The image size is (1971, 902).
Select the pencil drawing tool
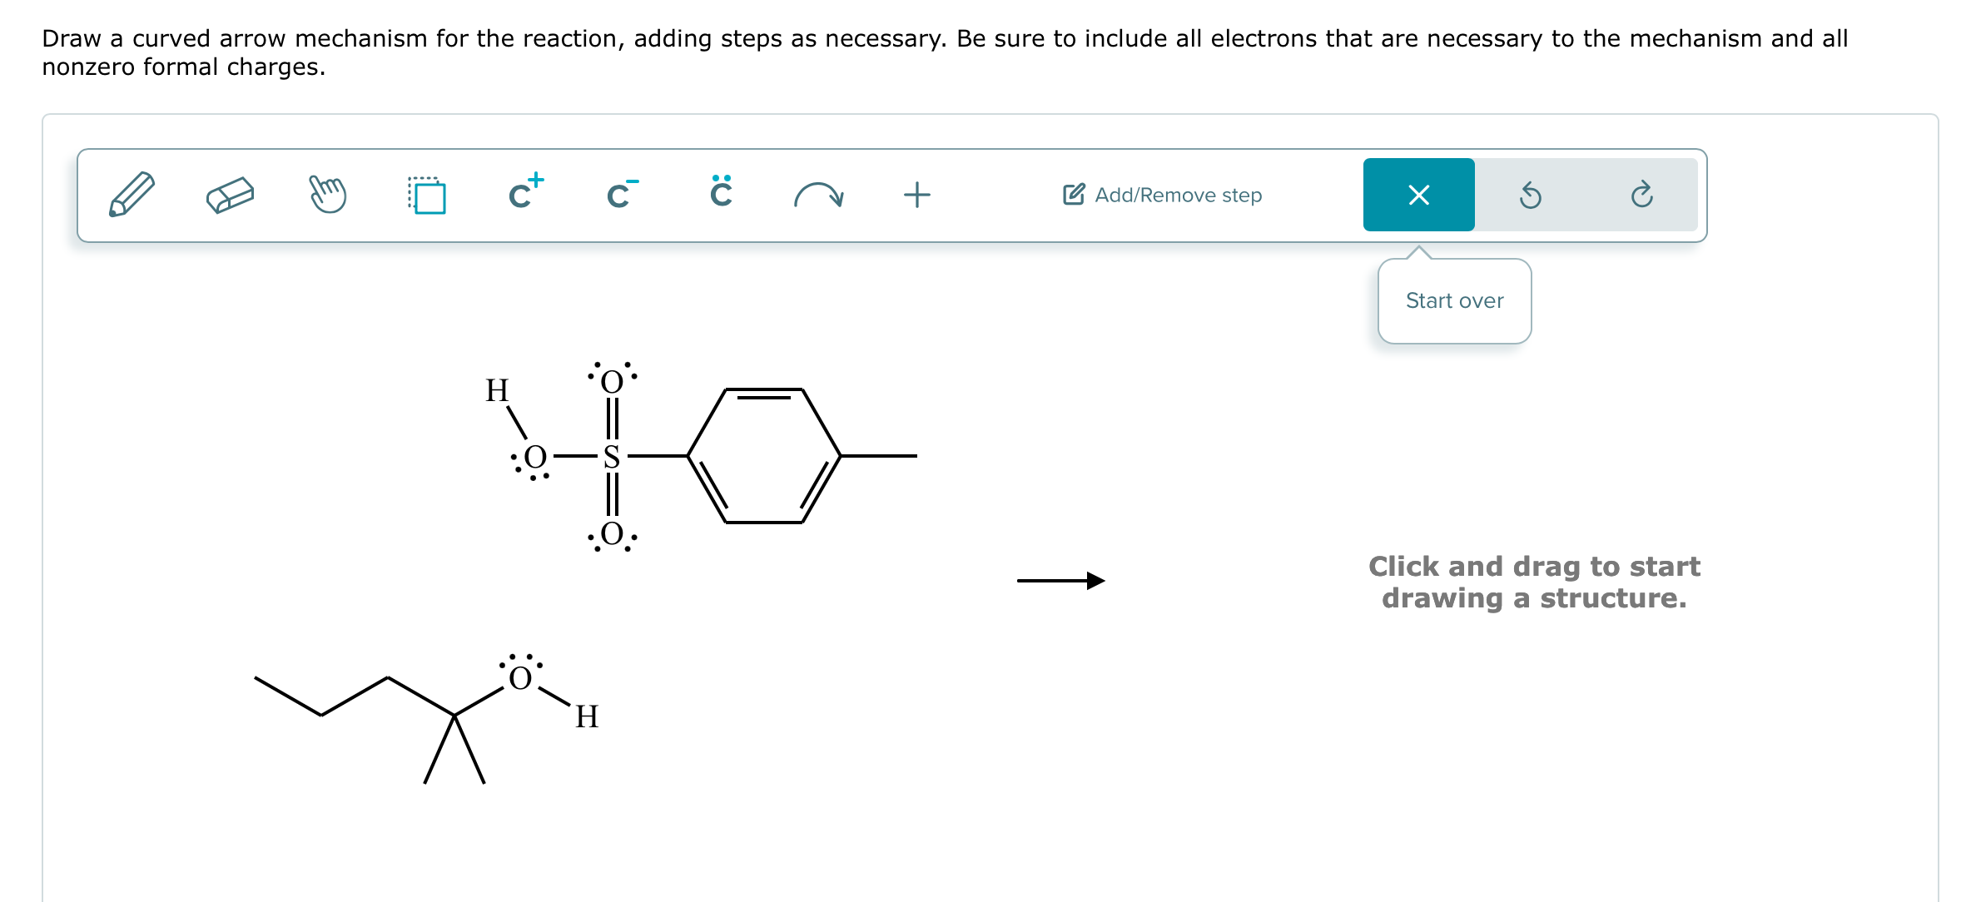point(132,194)
